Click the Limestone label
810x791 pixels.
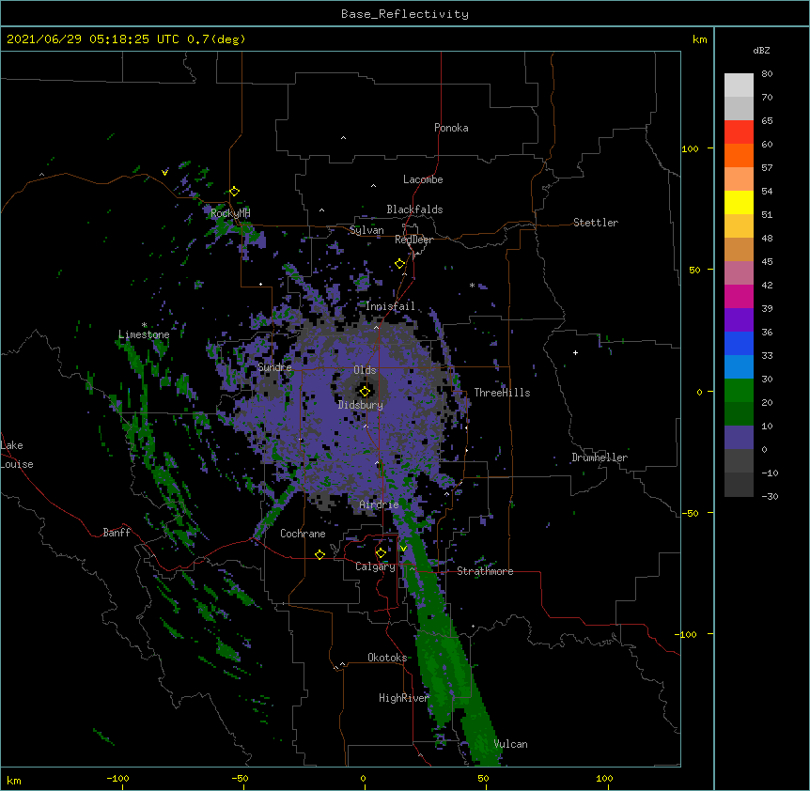pos(144,334)
